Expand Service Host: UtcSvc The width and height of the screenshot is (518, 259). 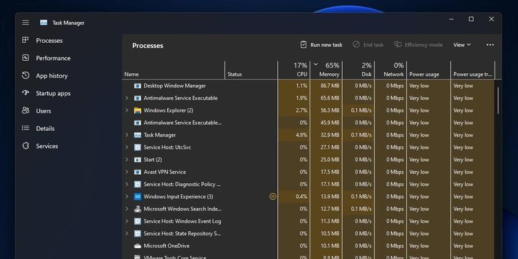point(127,147)
